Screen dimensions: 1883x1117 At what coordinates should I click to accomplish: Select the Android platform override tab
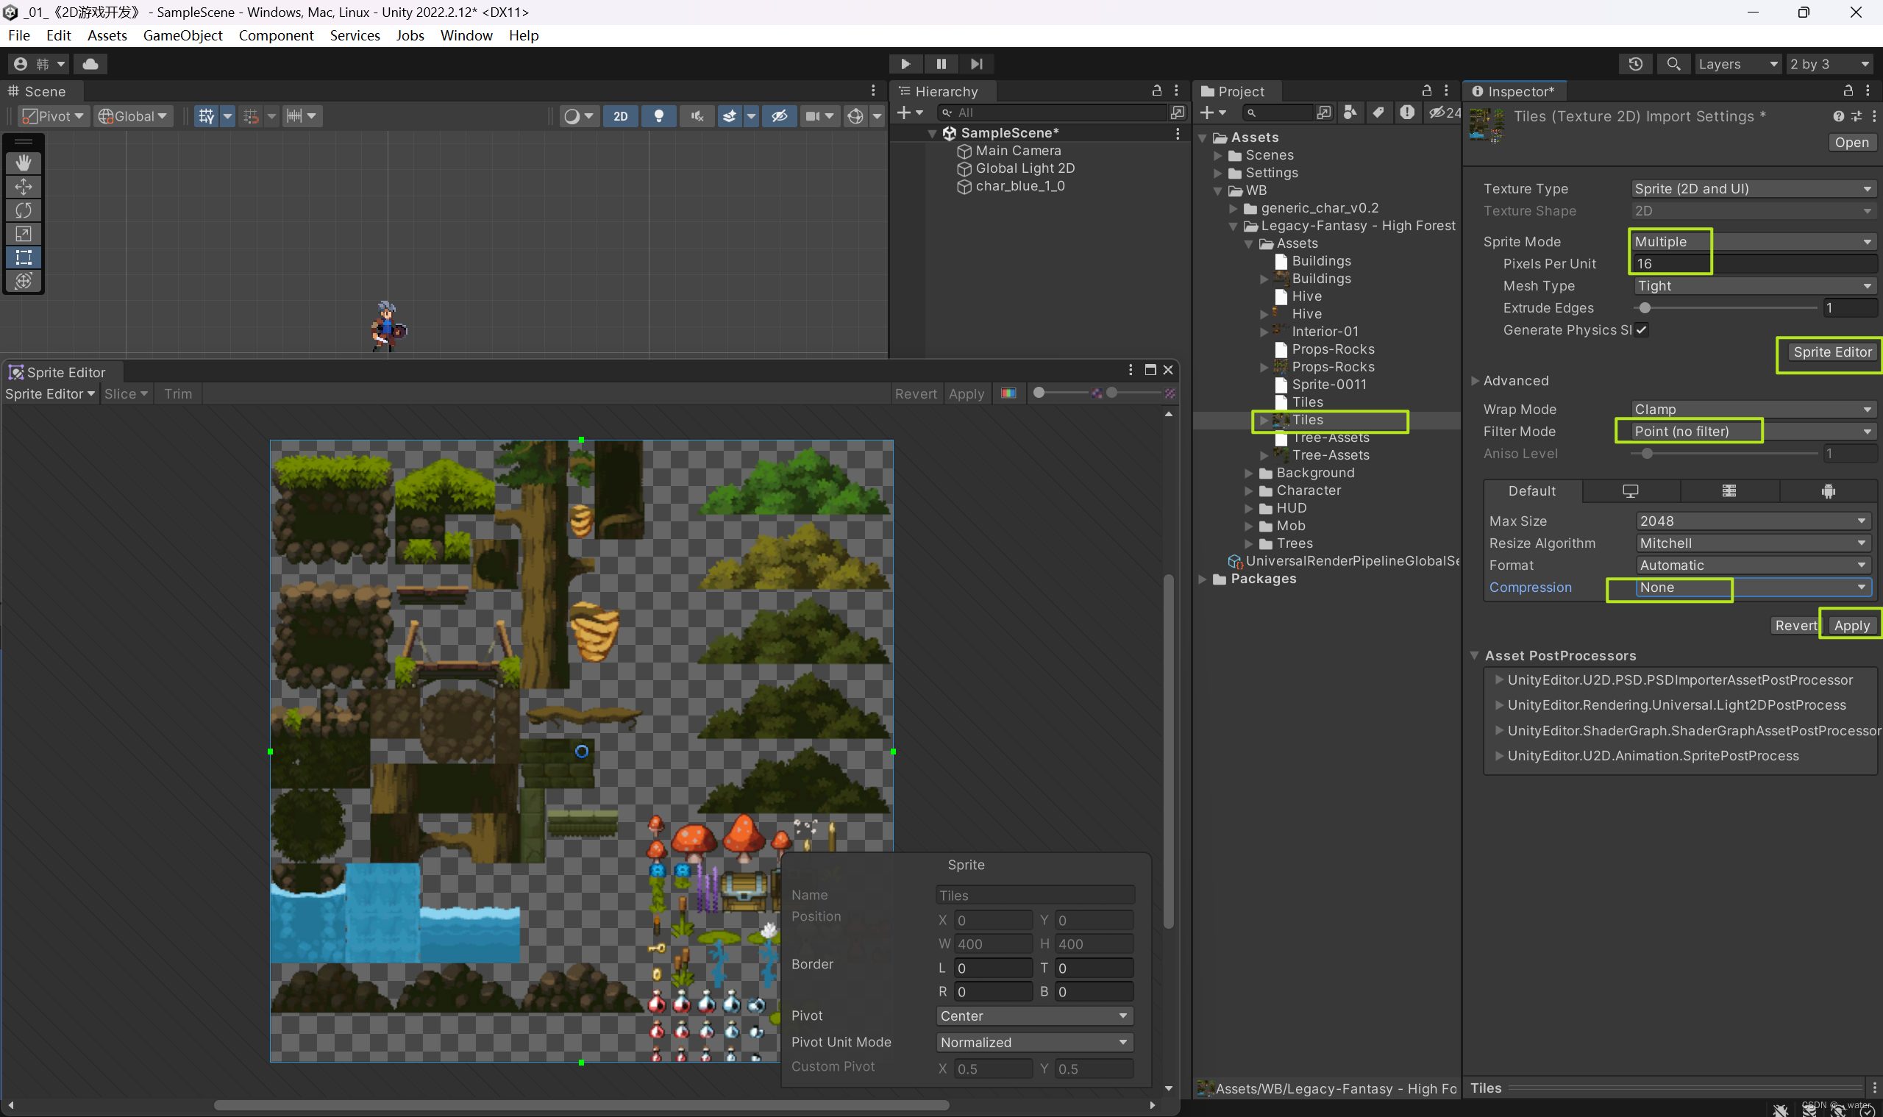coord(1828,490)
